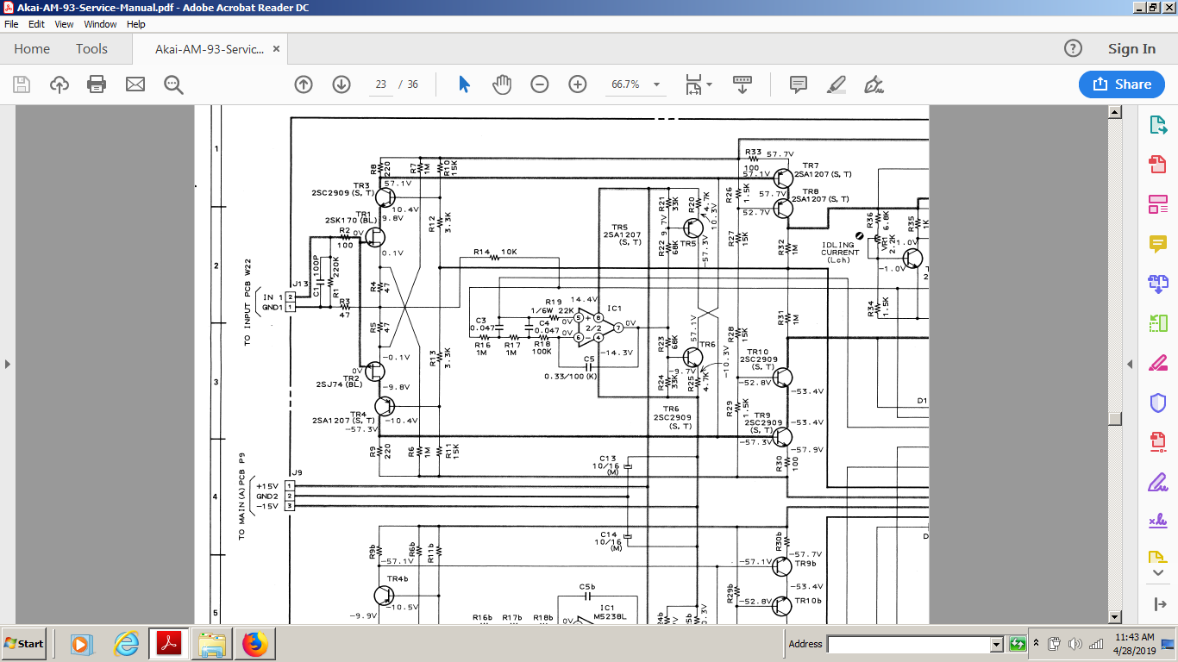The image size is (1178, 662).
Task: Click the volume speaker tray icon
Action: click(1075, 644)
